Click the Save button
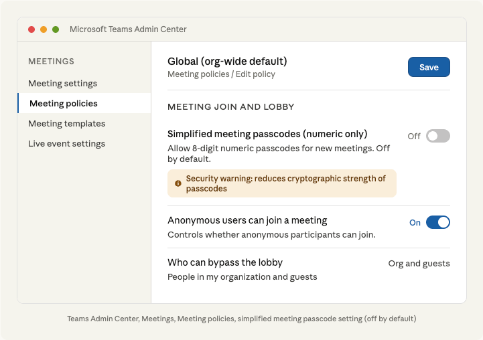 [x=429, y=67]
